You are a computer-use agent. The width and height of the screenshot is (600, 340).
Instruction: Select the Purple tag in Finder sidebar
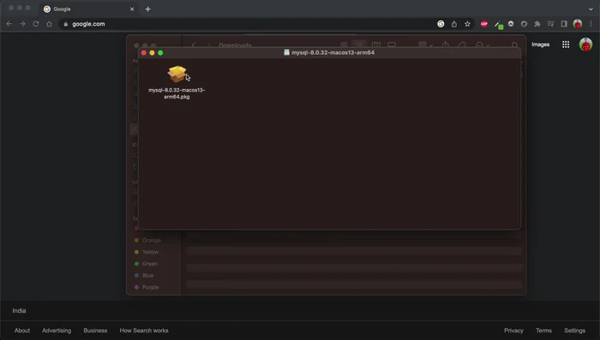pyautogui.click(x=147, y=287)
